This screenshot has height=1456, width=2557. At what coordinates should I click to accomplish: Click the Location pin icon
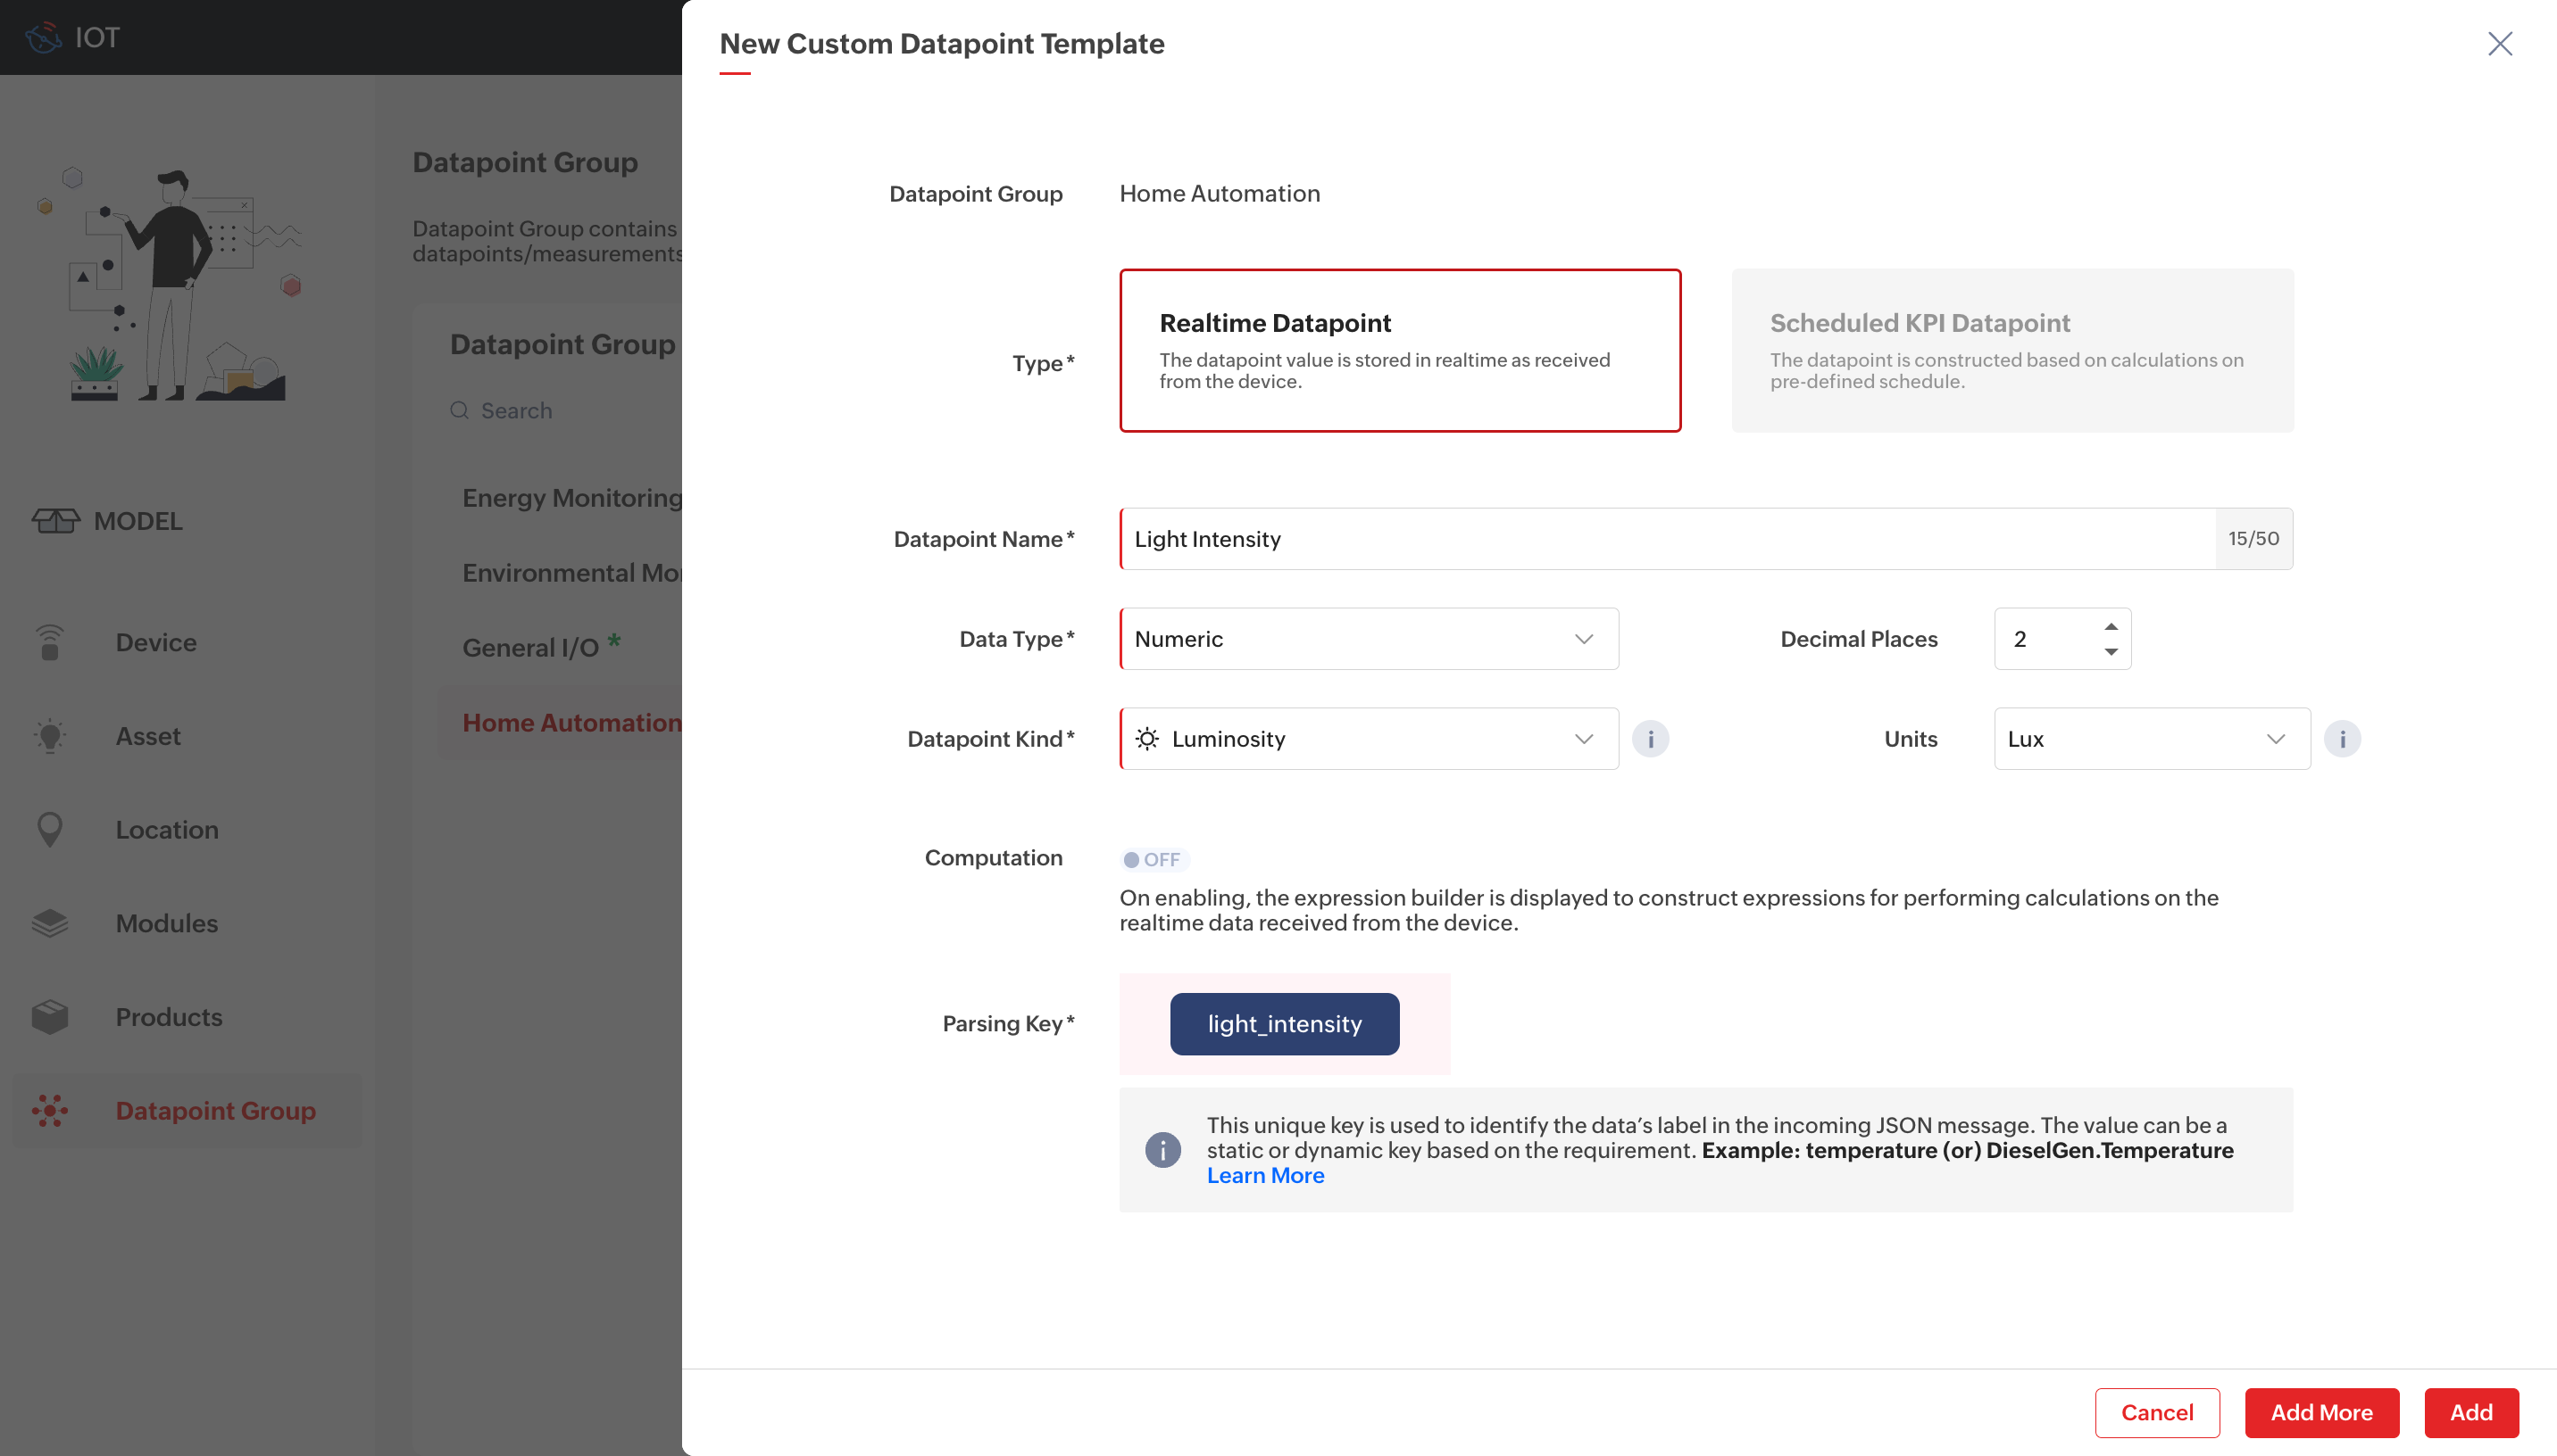[49, 830]
